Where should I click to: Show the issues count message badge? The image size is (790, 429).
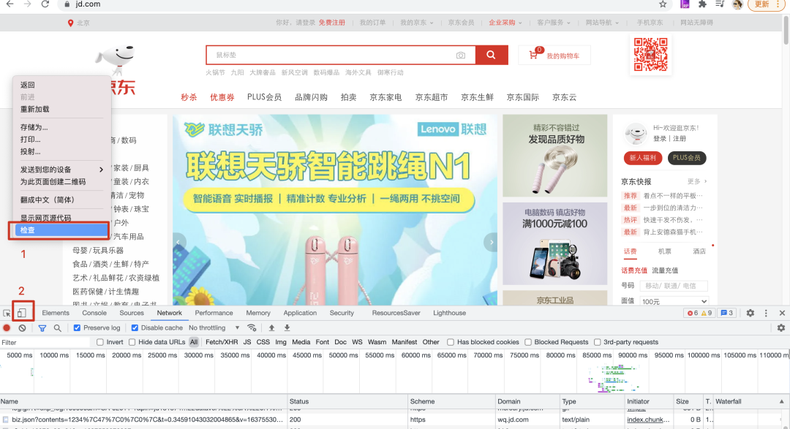(x=727, y=313)
